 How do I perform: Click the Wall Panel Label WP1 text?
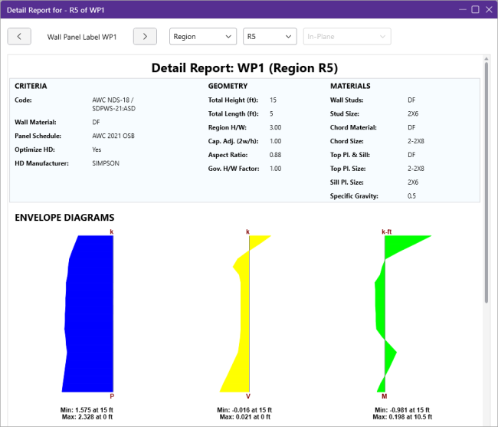point(82,37)
